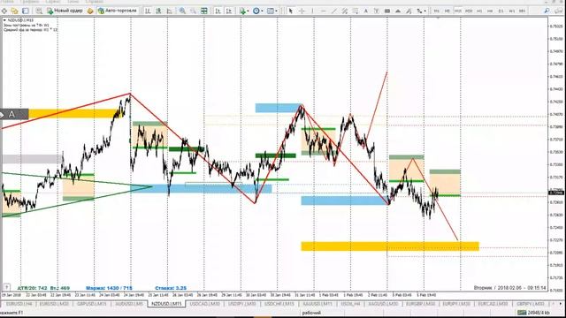Open the XAUUSD,M15 chart tab
566x318 pixels.
pos(317,304)
